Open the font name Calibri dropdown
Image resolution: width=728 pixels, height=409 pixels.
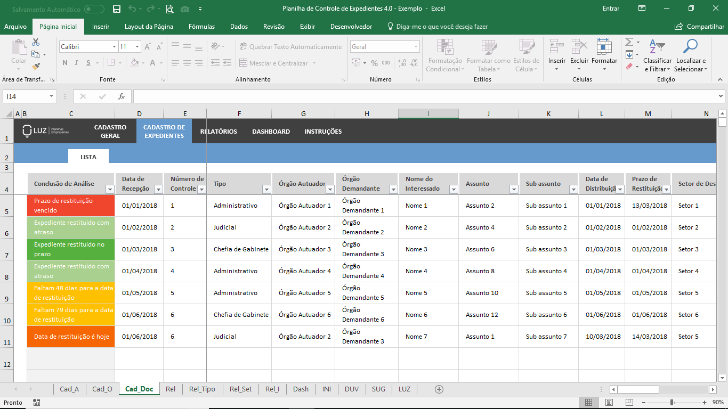(114, 47)
